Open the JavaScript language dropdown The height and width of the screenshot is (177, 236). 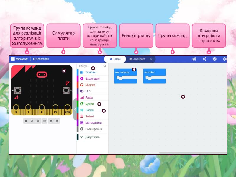pos(151,59)
